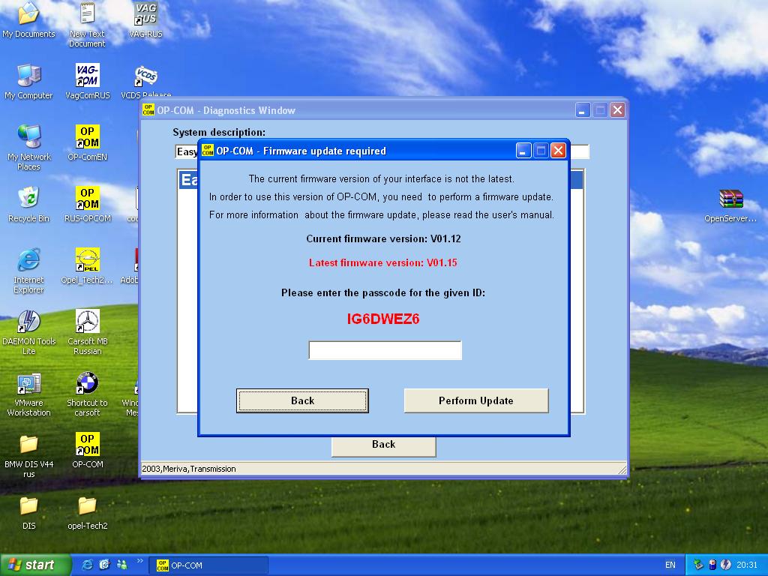Viewport: 768px width, 576px height.
Task: Click the RUS-OPCOM desktop icon
Action: coord(87,201)
